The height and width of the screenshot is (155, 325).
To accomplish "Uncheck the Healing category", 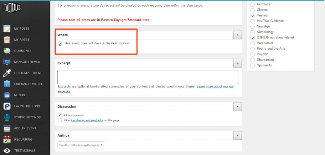I will pos(252,16).
